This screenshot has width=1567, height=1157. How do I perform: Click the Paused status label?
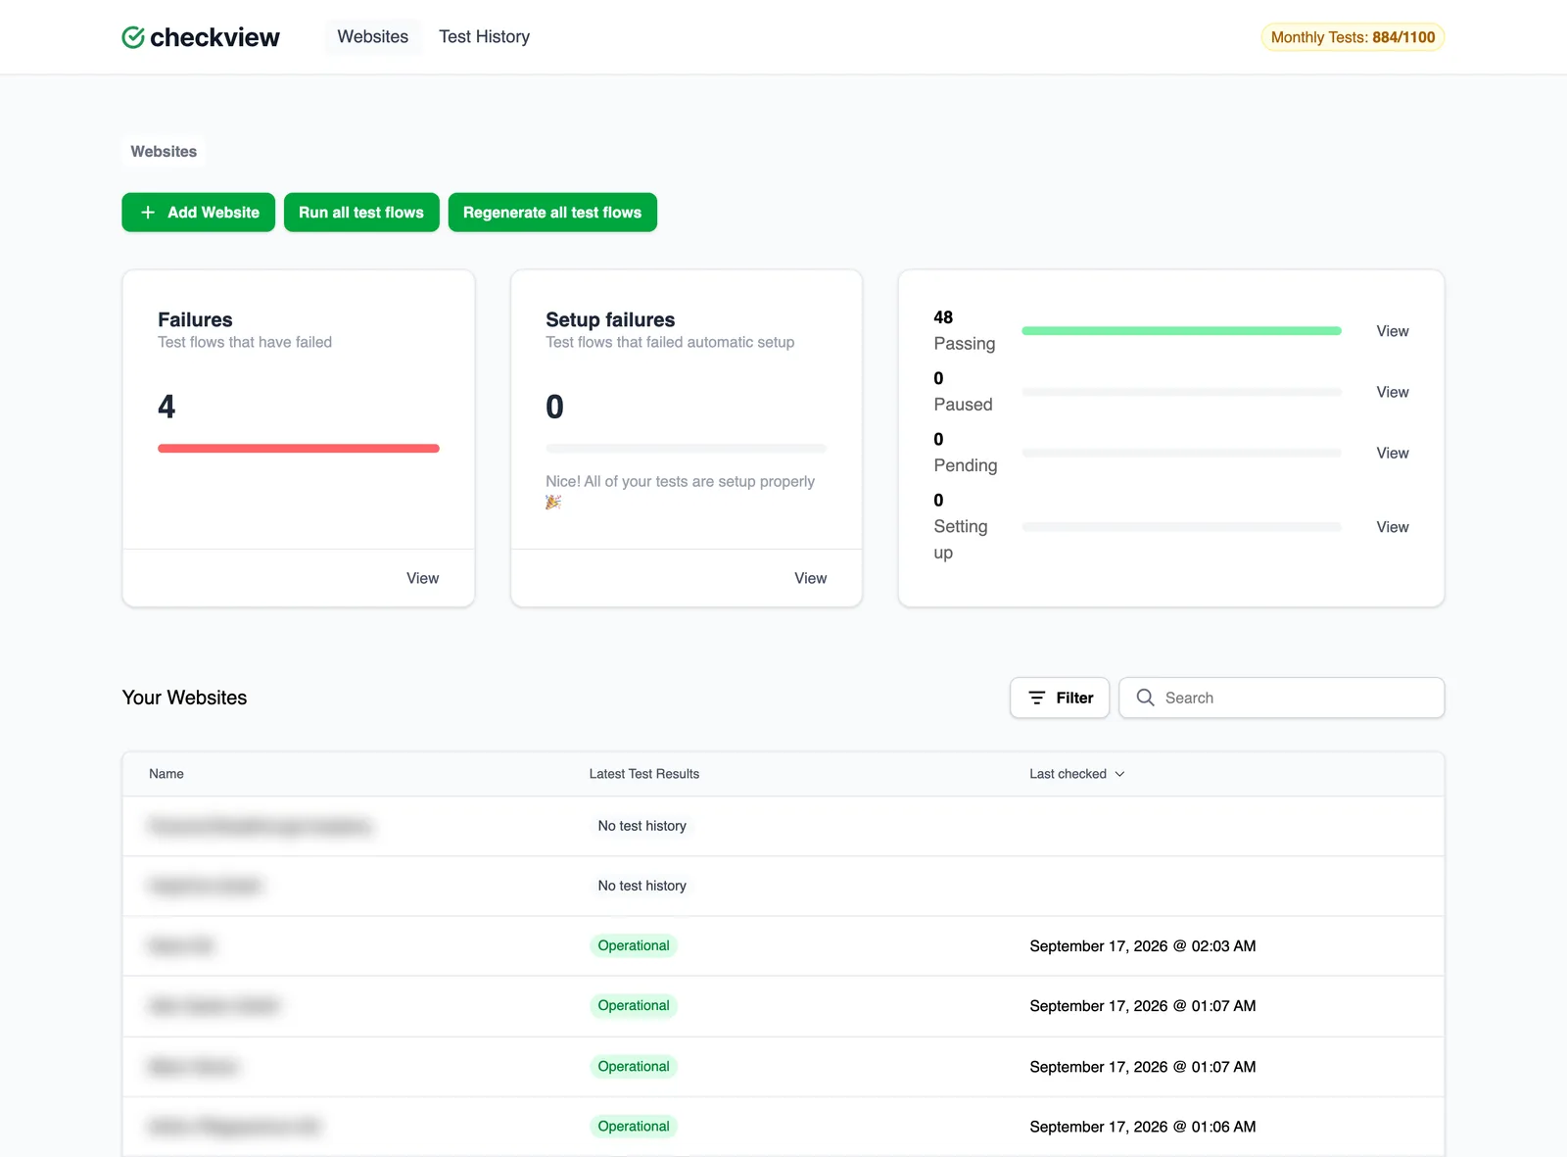tap(963, 405)
